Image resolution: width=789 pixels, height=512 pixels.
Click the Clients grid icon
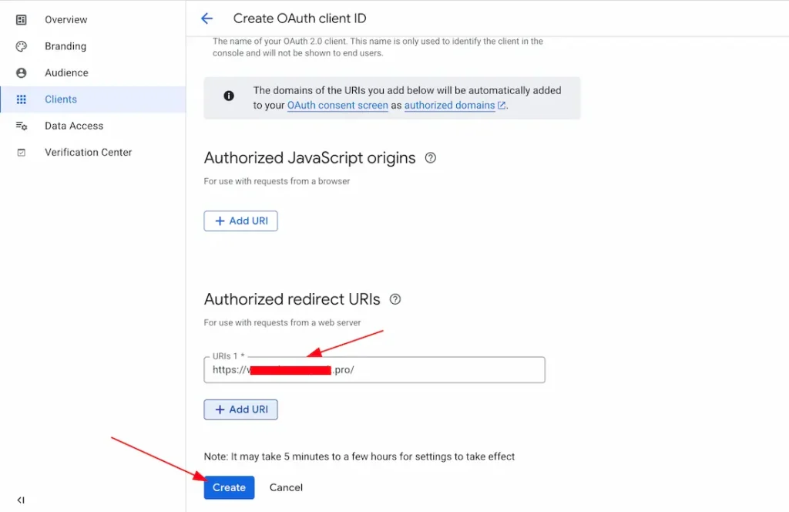coord(22,99)
